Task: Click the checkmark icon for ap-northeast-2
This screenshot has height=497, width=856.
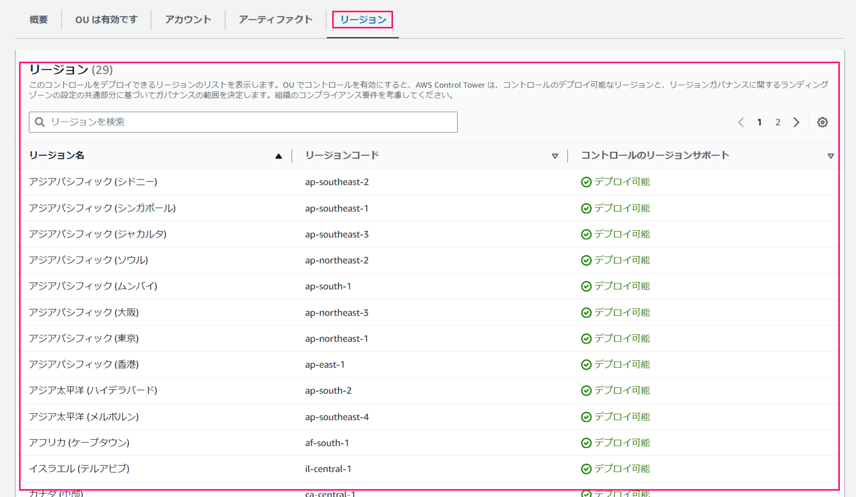Action: pyautogui.click(x=586, y=260)
